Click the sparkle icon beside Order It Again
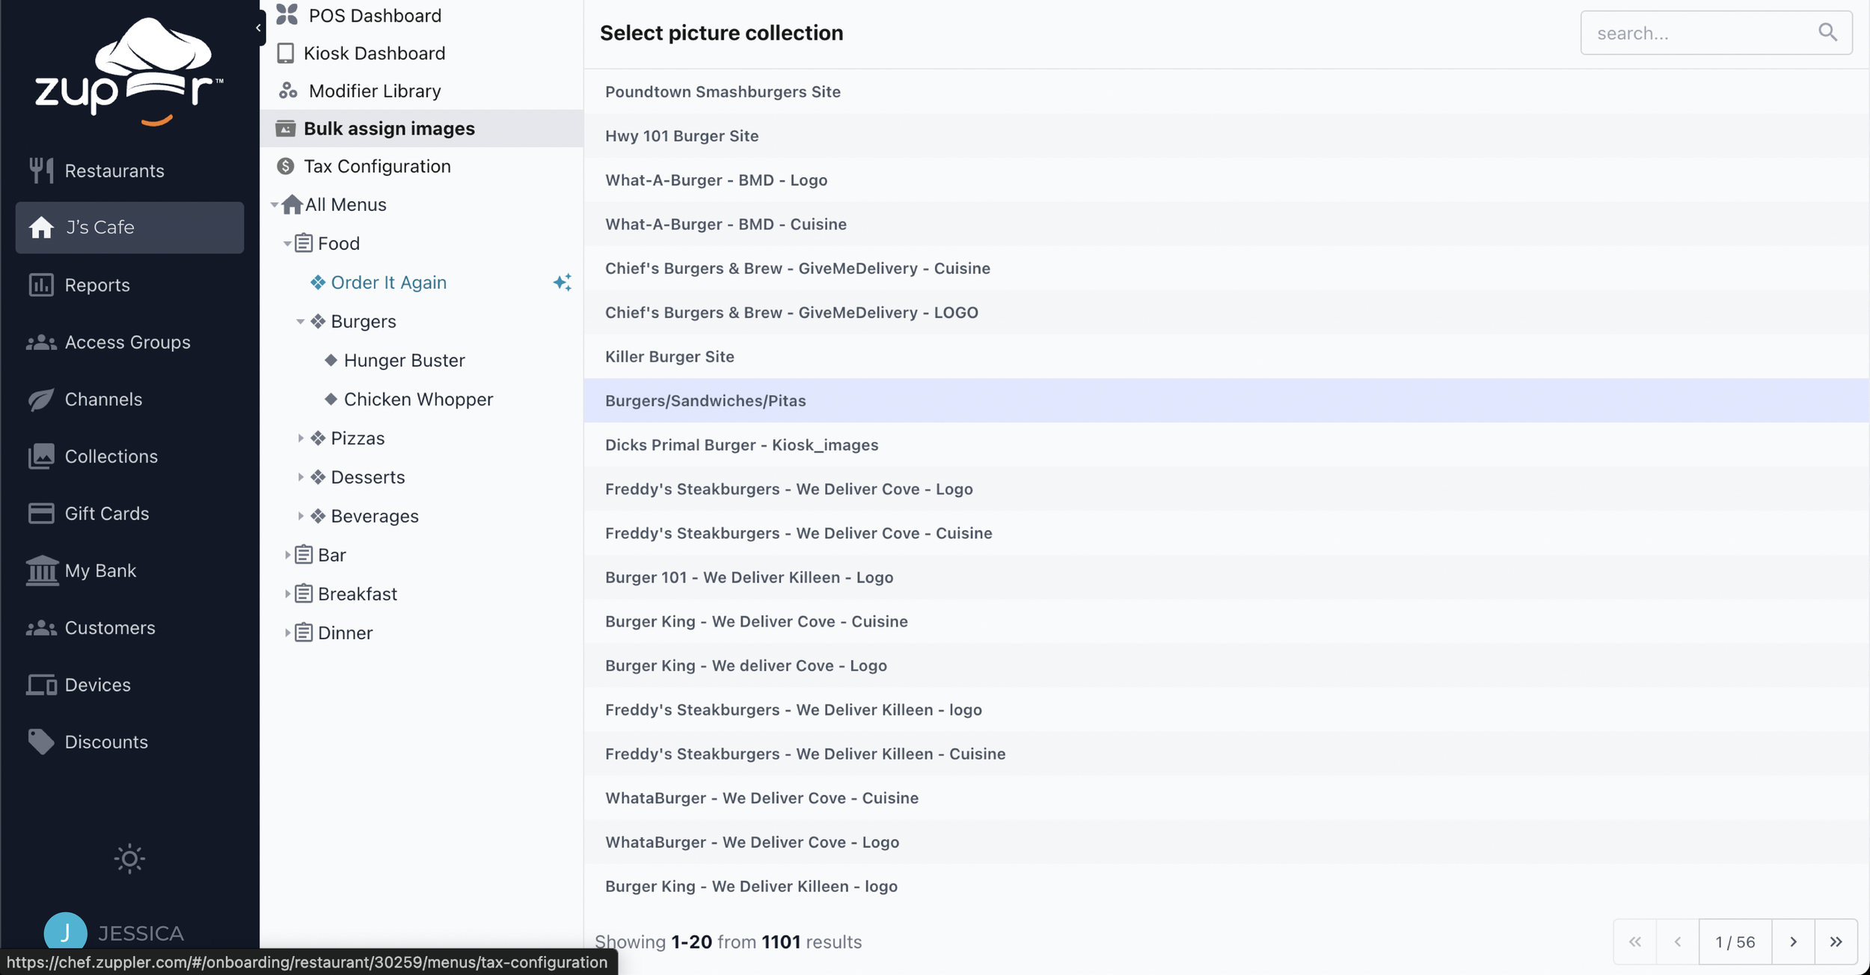Screen dimensions: 1870x975 [562, 282]
